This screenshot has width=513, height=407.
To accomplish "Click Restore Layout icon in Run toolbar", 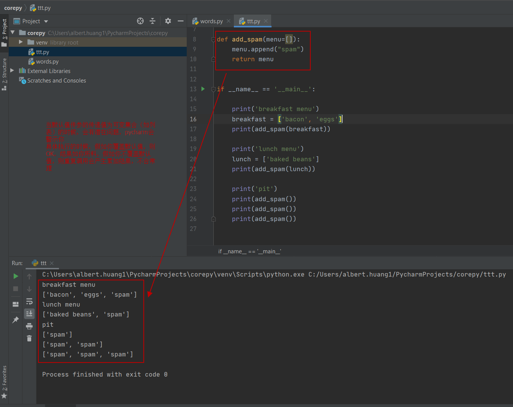I will pos(16,304).
